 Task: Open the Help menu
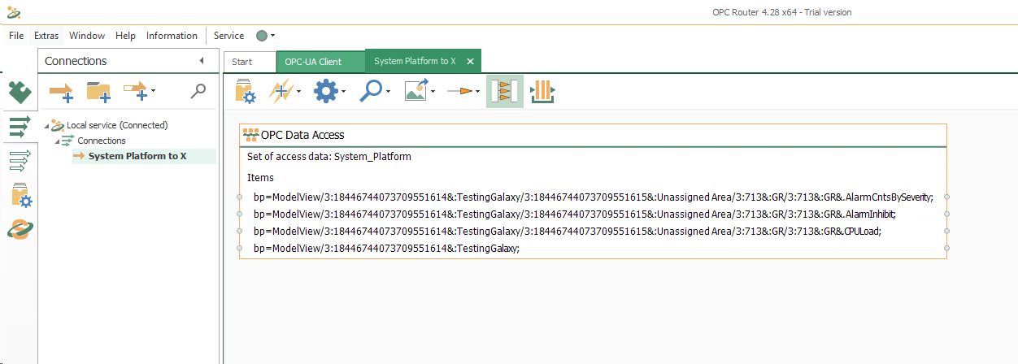coord(125,36)
